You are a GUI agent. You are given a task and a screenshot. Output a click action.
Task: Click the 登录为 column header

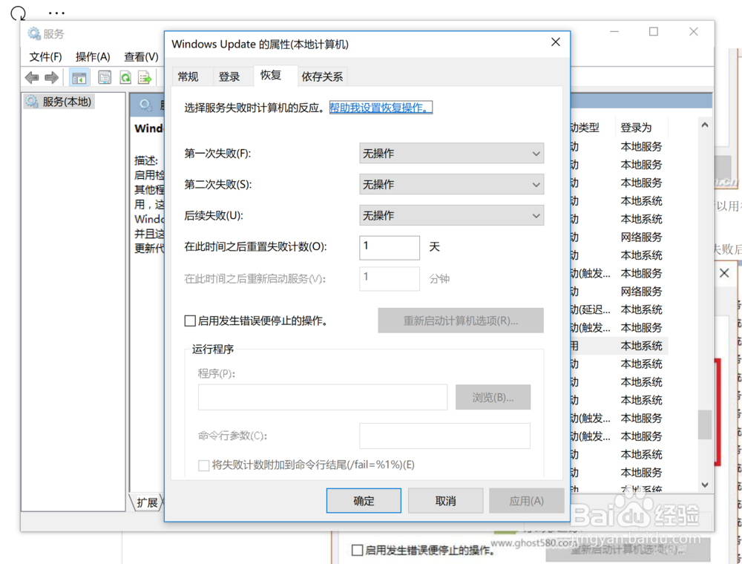tap(641, 128)
